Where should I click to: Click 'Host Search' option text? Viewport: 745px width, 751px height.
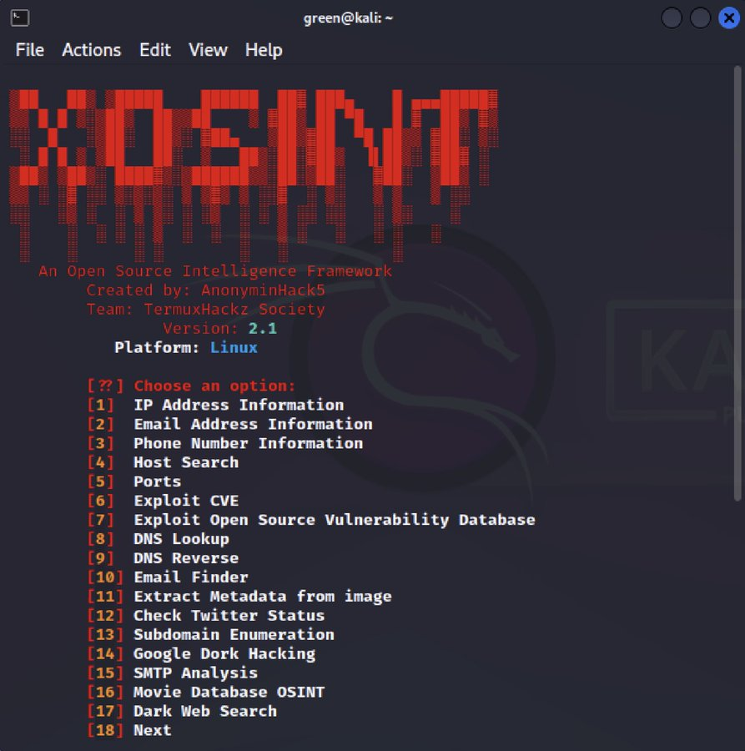coord(186,462)
